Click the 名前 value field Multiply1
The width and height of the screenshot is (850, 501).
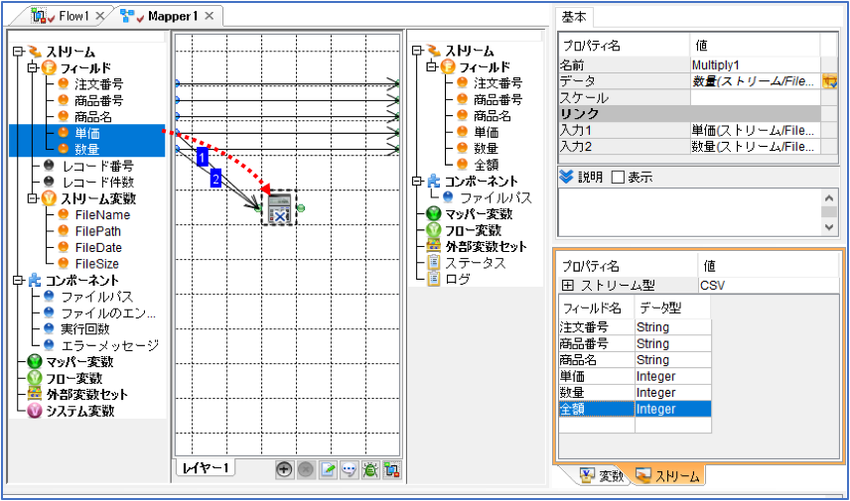tap(755, 65)
